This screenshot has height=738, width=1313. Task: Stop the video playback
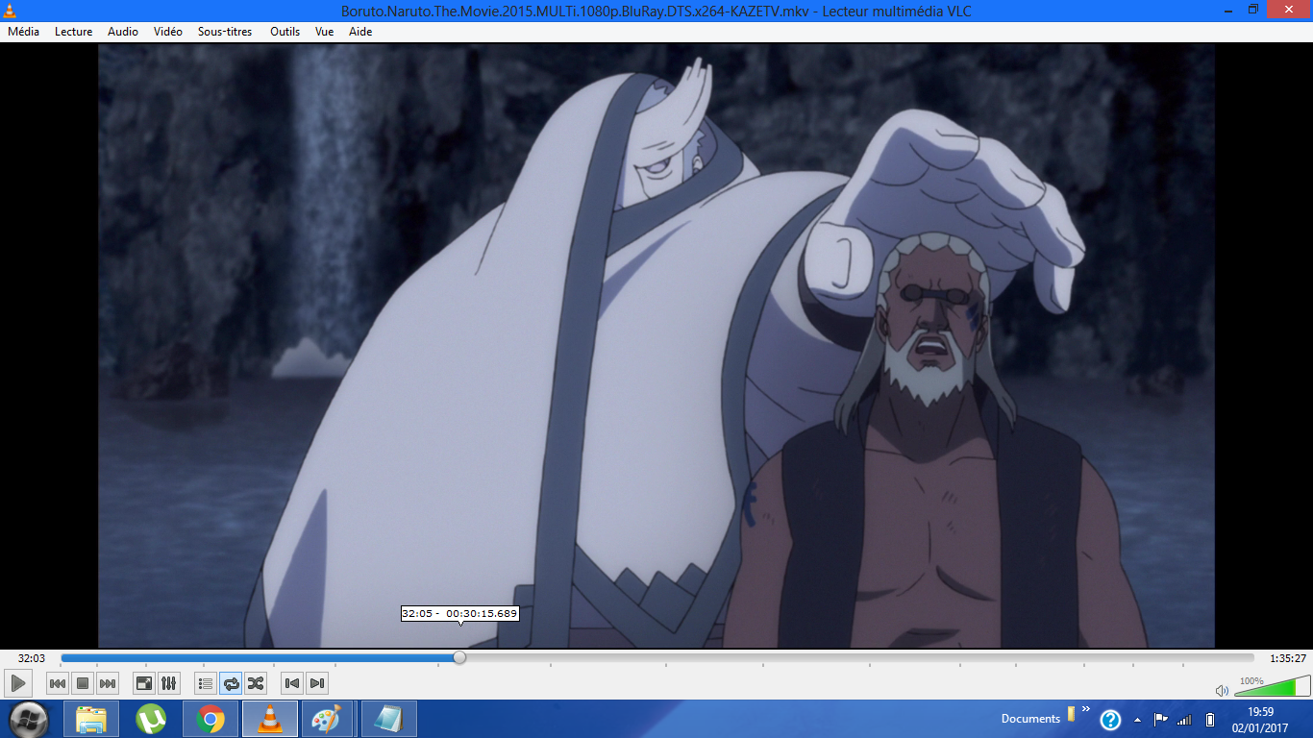pyautogui.click(x=83, y=683)
